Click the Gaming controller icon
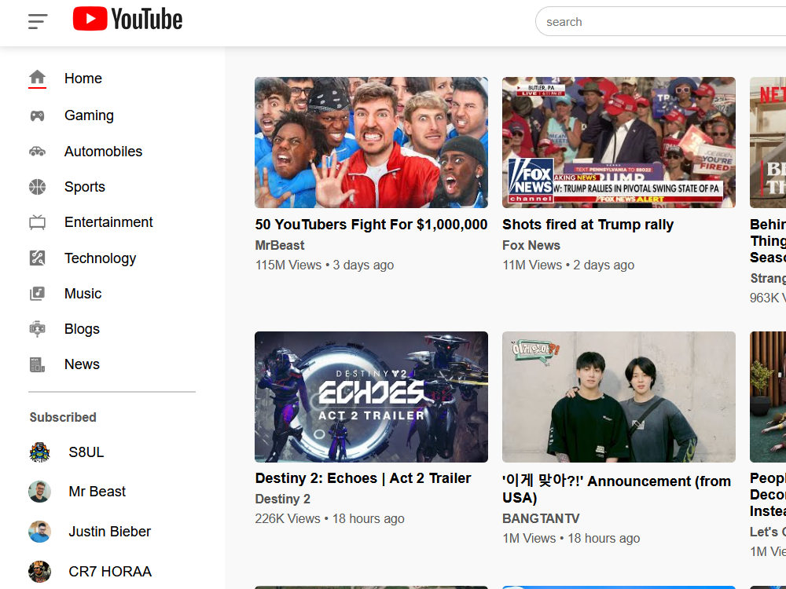 click(x=37, y=115)
